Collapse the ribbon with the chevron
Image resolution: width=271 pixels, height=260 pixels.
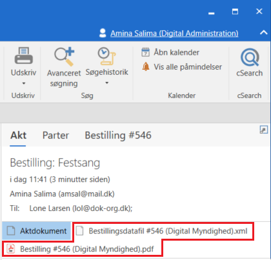pos(264,33)
